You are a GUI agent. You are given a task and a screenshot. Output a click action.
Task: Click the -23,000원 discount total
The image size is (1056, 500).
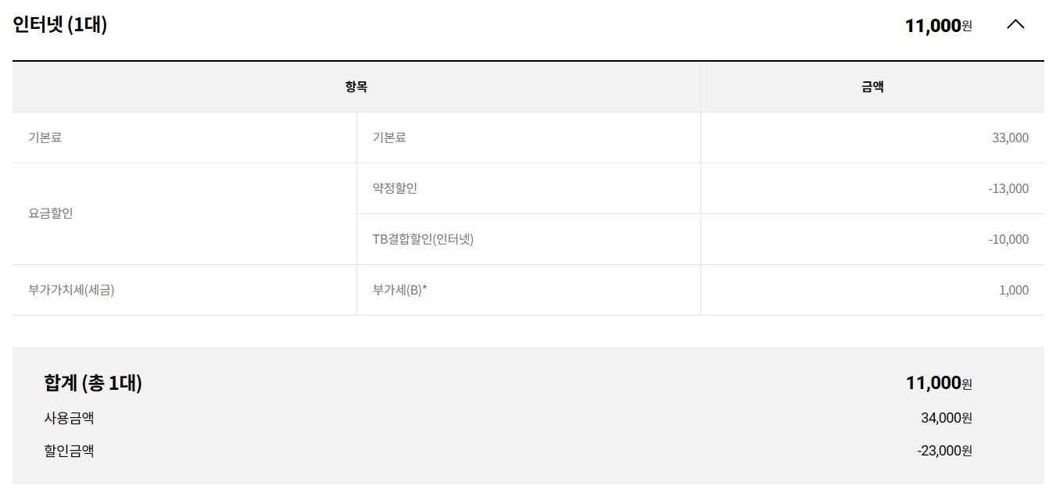[x=944, y=451]
